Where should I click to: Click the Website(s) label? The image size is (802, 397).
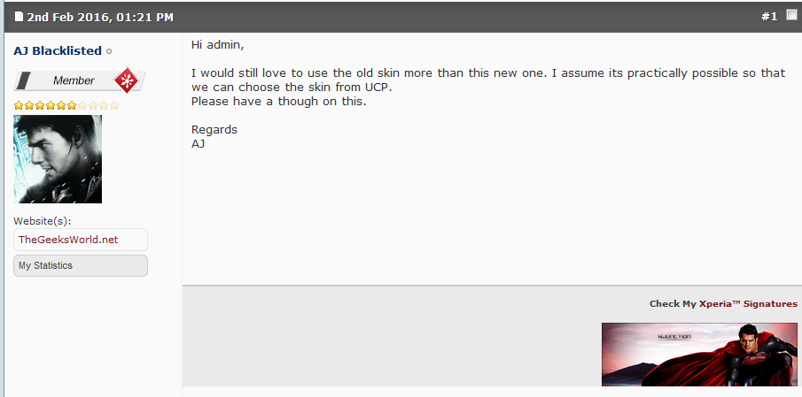point(43,221)
